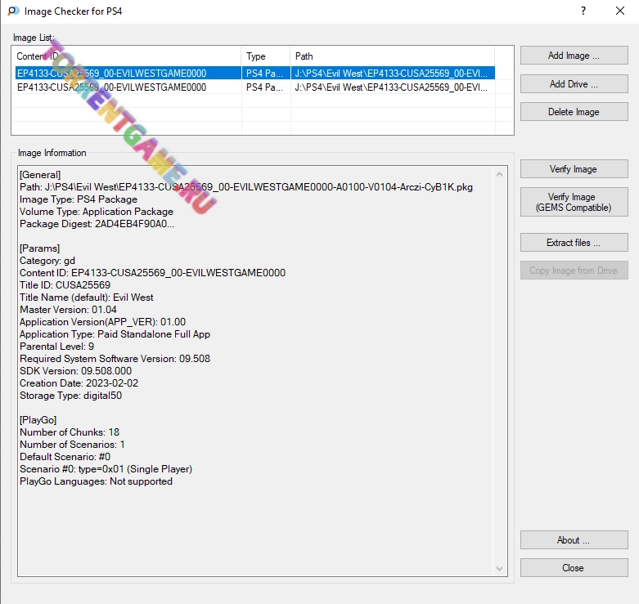The width and height of the screenshot is (639, 604).
Task: Click the Path column header
Action: [393, 56]
